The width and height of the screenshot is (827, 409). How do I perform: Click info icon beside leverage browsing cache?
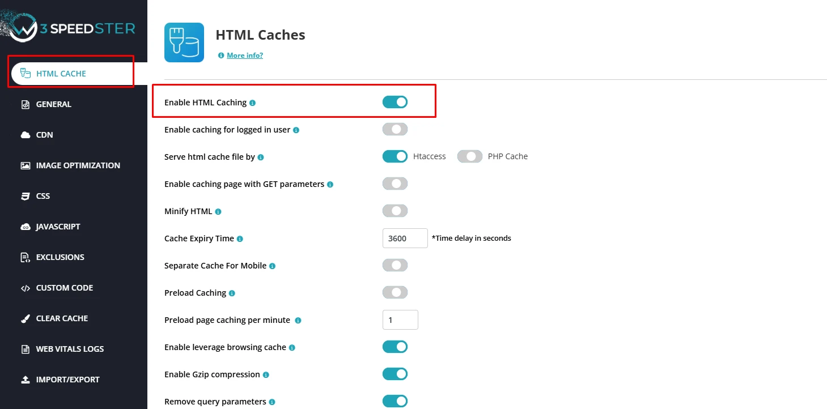tap(292, 348)
